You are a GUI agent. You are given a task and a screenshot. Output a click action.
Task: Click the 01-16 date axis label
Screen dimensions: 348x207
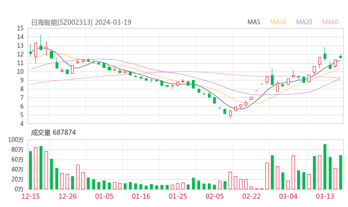[141, 196]
